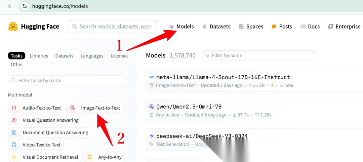Click the lightning bolt icon on Llama card
The image size is (363, 162).
[x=272, y=85]
